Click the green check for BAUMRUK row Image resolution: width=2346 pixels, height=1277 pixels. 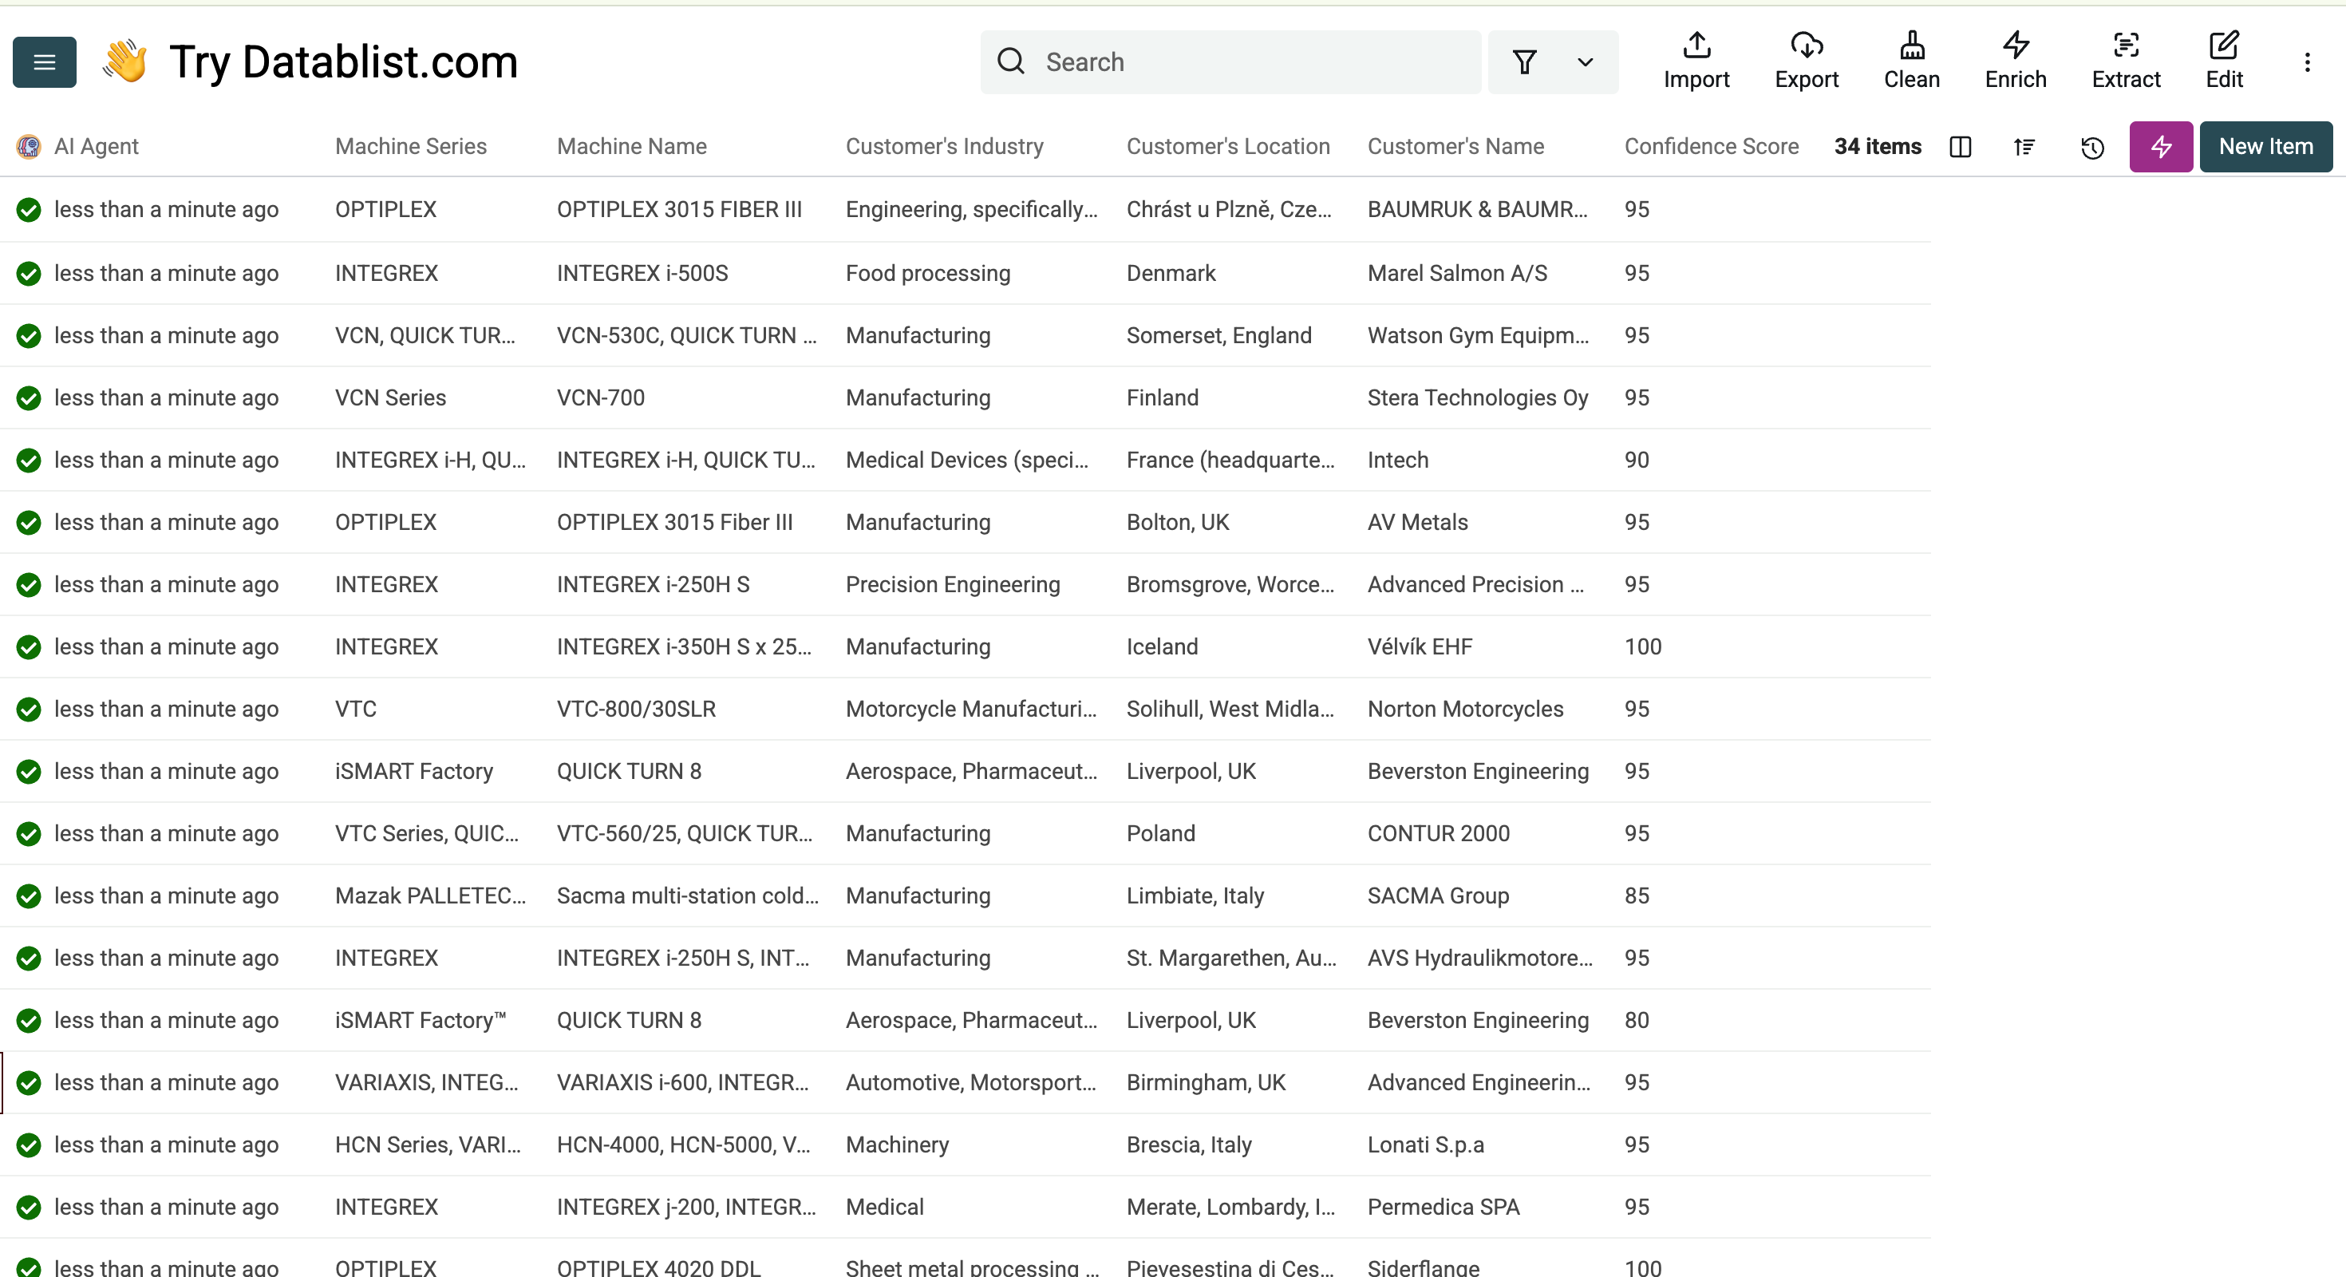pos(28,209)
